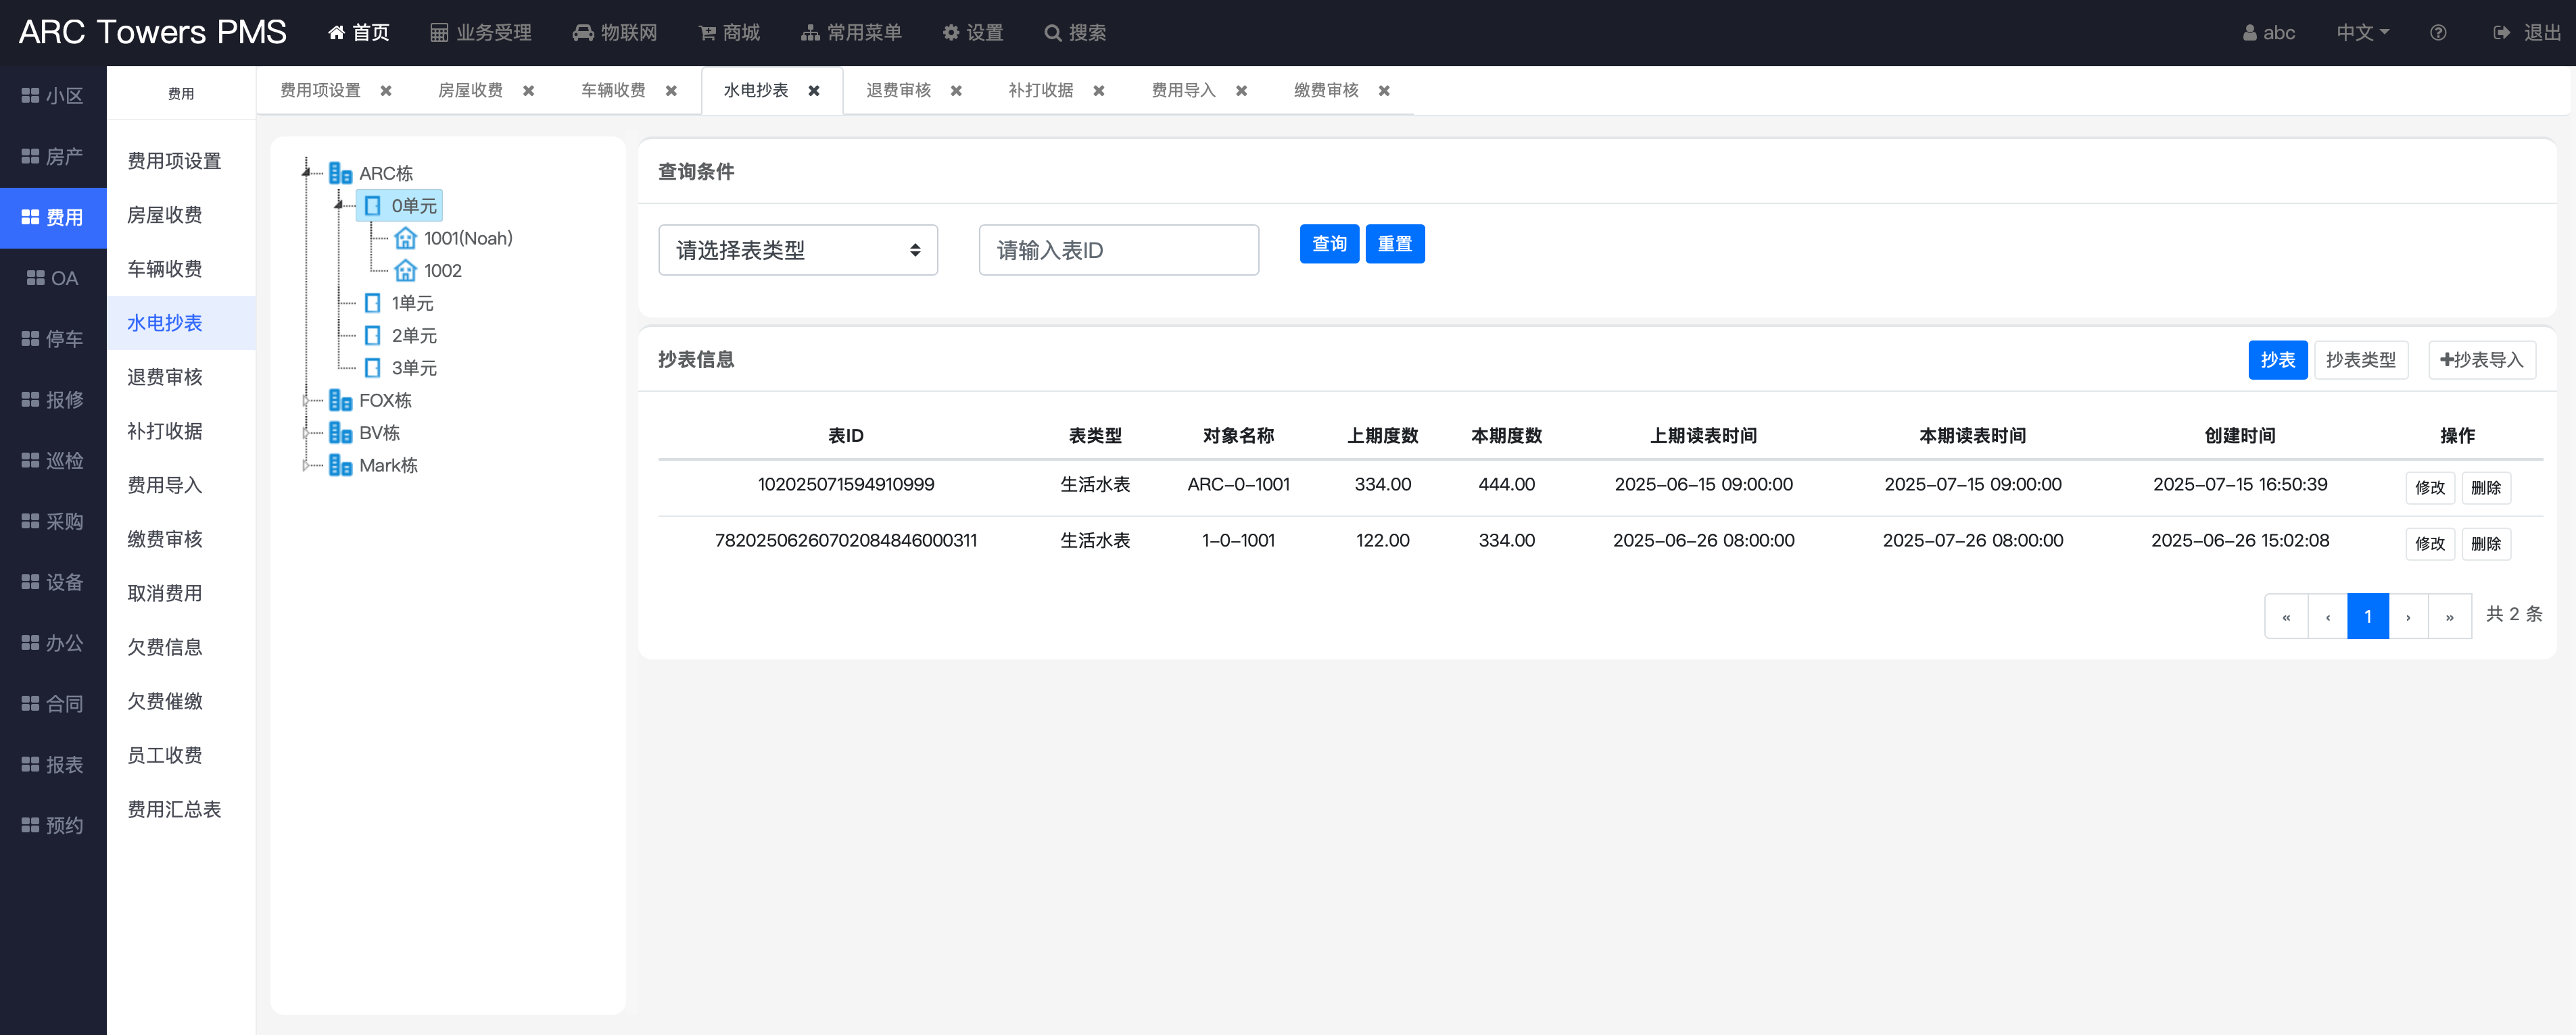Open 欠费催缴 in the side menu
Image resolution: width=2576 pixels, height=1035 pixels.
click(x=165, y=701)
